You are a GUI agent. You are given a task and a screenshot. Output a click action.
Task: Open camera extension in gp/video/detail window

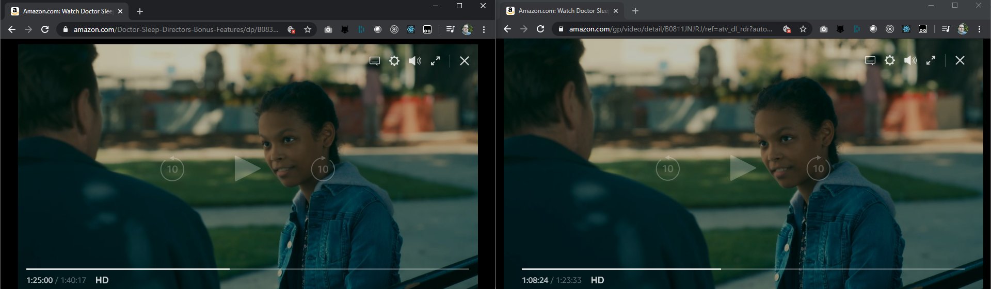(824, 29)
